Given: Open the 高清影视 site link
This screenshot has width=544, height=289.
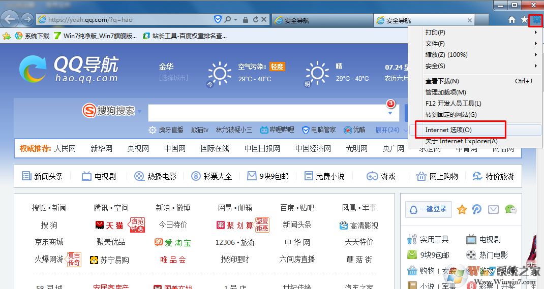Looking at the screenshot, I should tap(359, 226).
